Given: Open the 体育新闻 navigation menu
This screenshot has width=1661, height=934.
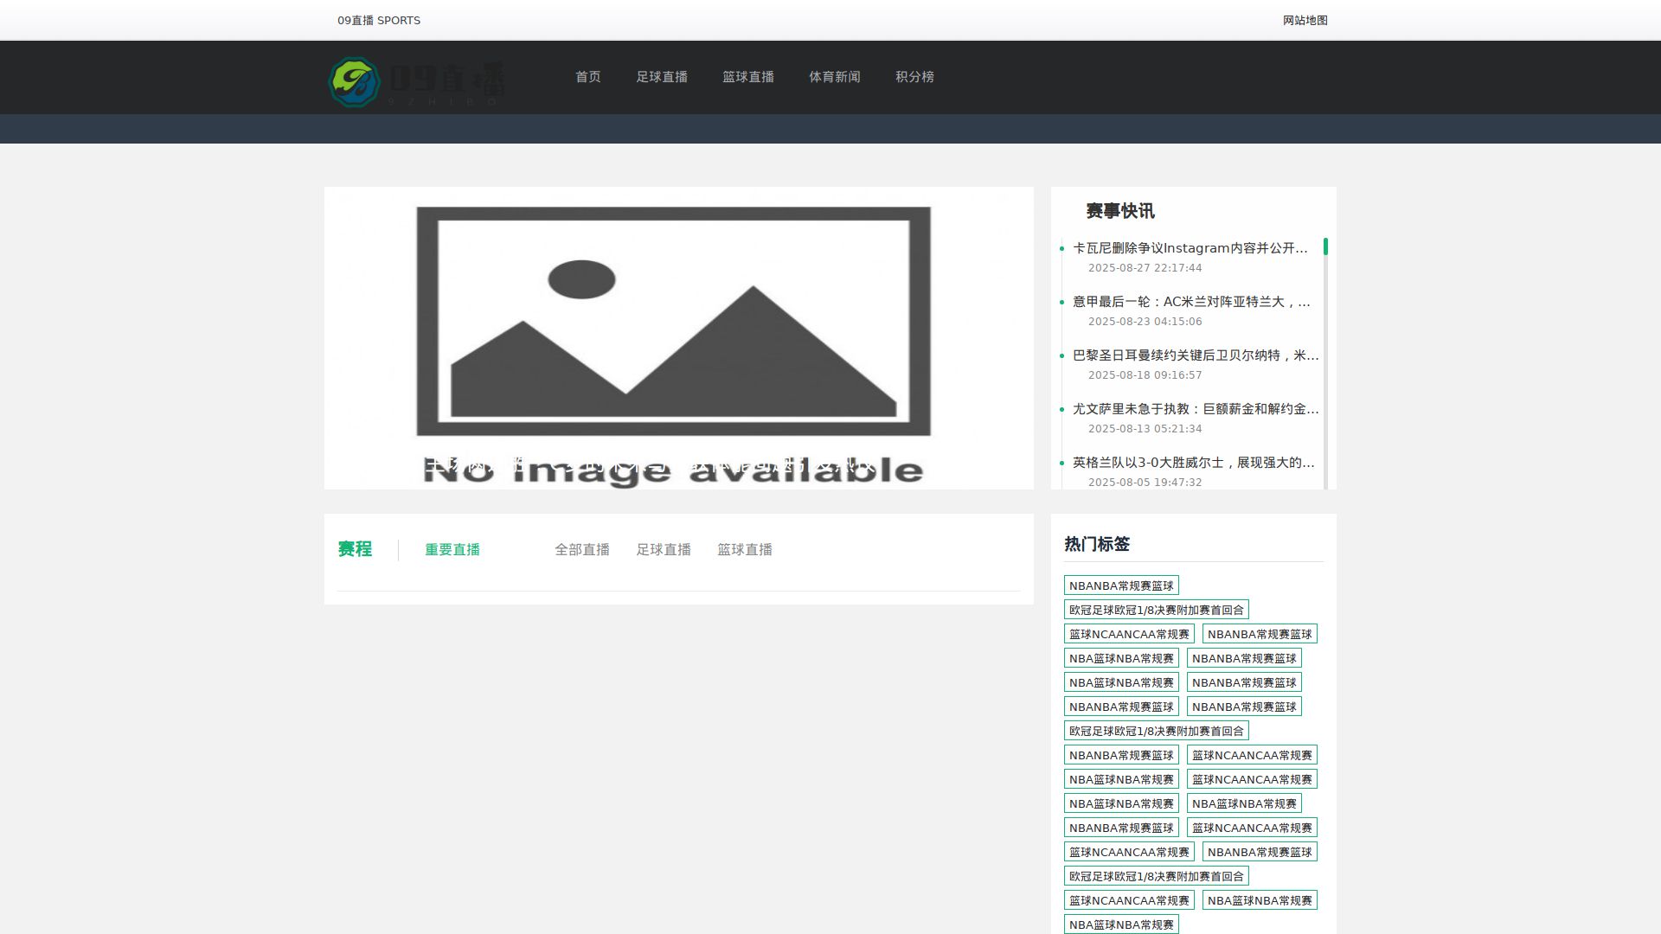Looking at the screenshot, I should [x=834, y=77].
